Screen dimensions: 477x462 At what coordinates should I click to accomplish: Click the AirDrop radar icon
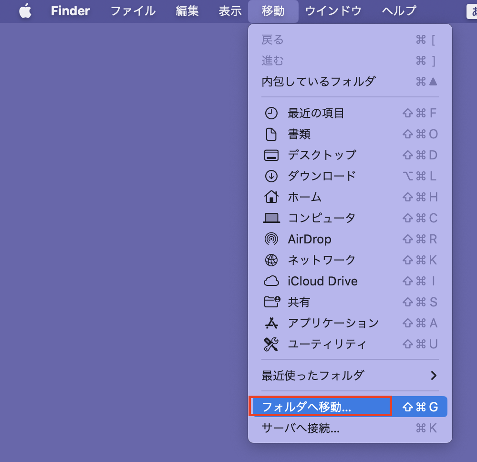point(271,239)
